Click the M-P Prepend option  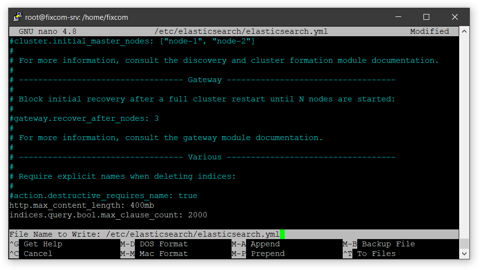tap(258, 254)
